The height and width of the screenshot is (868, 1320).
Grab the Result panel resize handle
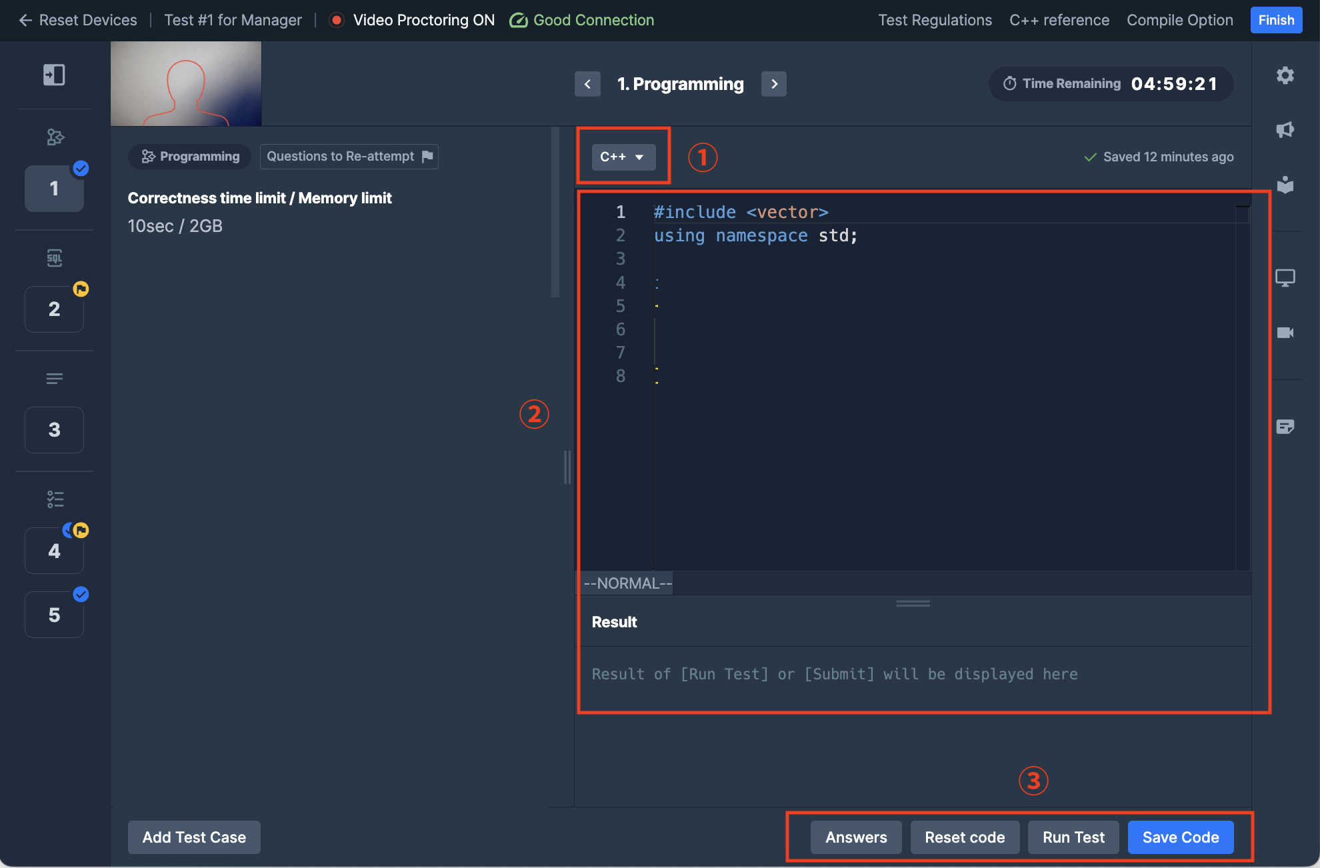[x=913, y=603]
